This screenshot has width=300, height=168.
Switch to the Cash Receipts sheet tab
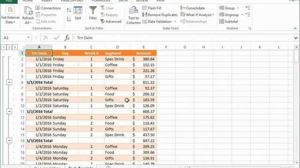pyautogui.click(x=81, y=167)
